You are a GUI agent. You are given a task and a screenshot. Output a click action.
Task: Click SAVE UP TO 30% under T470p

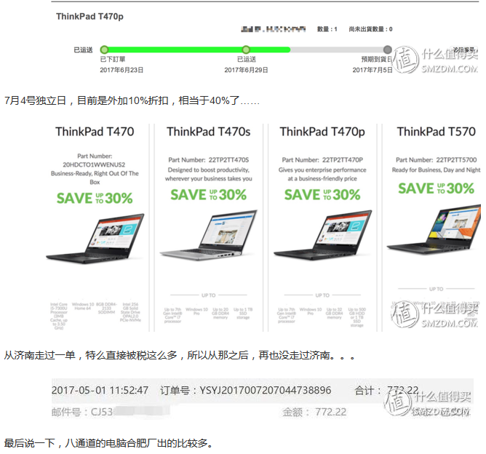[x=322, y=194]
